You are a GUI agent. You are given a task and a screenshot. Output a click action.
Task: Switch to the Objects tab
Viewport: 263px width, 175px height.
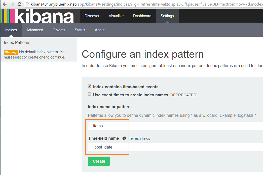point(59,30)
